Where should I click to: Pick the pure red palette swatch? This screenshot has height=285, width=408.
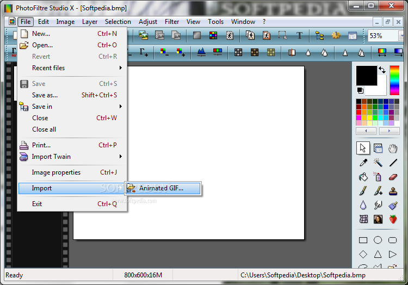point(358,113)
